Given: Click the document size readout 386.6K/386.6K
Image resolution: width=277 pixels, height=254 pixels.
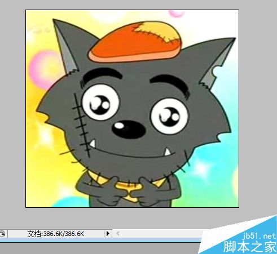Looking at the screenshot, I should [56, 234].
